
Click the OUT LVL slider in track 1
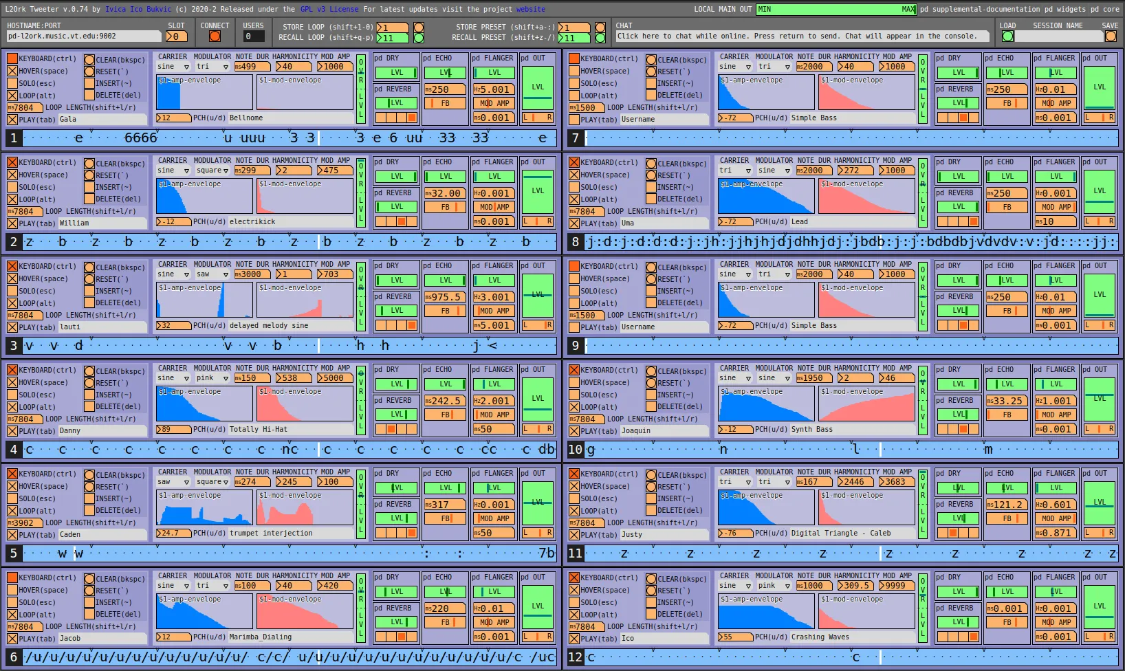[x=538, y=87]
